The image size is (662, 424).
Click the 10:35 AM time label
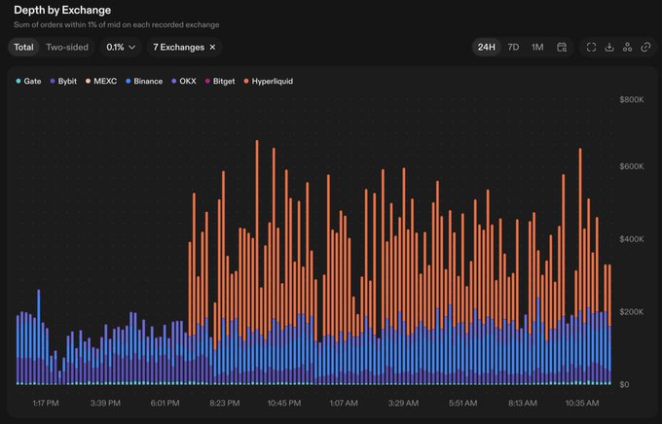coord(582,403)
